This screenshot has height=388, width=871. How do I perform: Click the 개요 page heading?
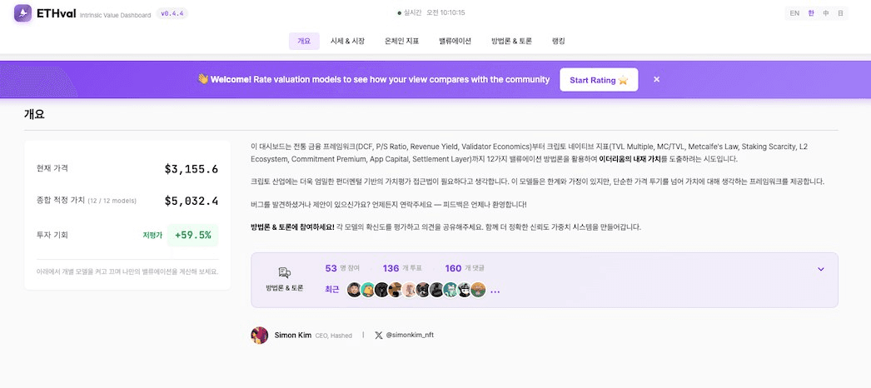[x=34, y=114]
